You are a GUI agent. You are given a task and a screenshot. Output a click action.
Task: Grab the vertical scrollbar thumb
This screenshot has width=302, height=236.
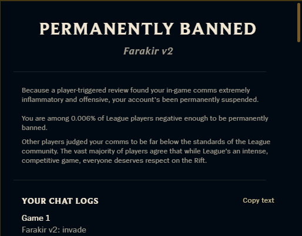pos(298,22)
